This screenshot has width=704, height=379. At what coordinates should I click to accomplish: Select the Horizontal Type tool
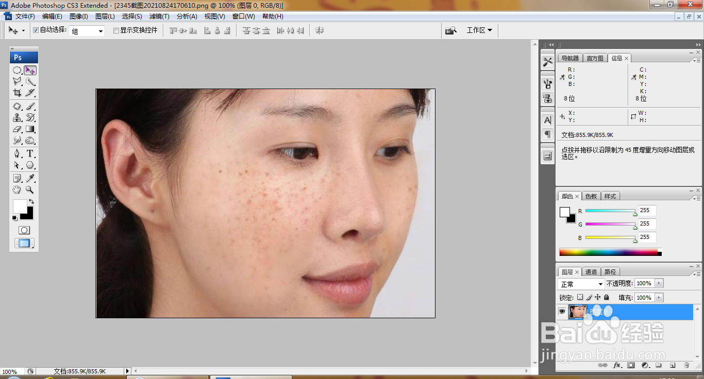click(30, 153)
